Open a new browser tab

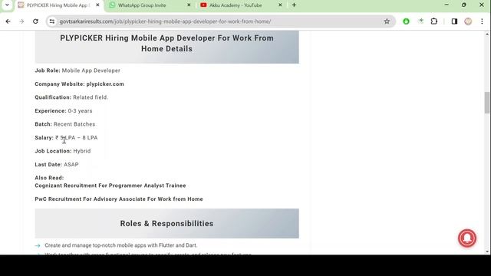294,5
